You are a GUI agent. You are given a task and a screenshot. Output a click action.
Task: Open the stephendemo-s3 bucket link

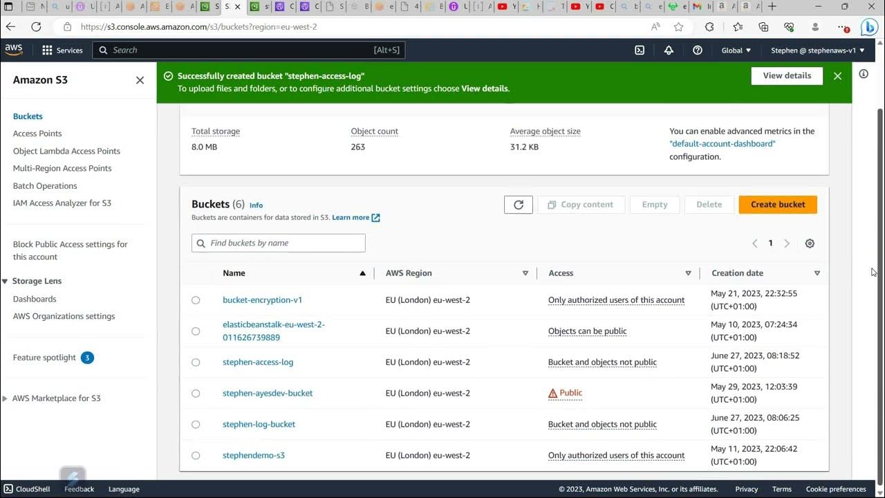[254, 456]
